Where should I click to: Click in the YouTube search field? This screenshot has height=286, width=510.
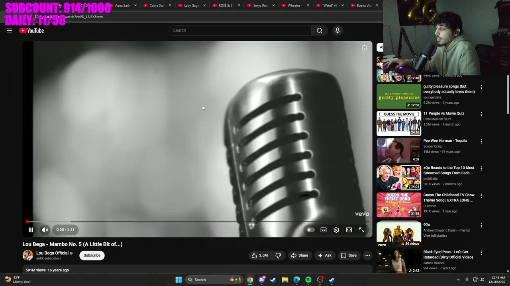coord(240,31)
